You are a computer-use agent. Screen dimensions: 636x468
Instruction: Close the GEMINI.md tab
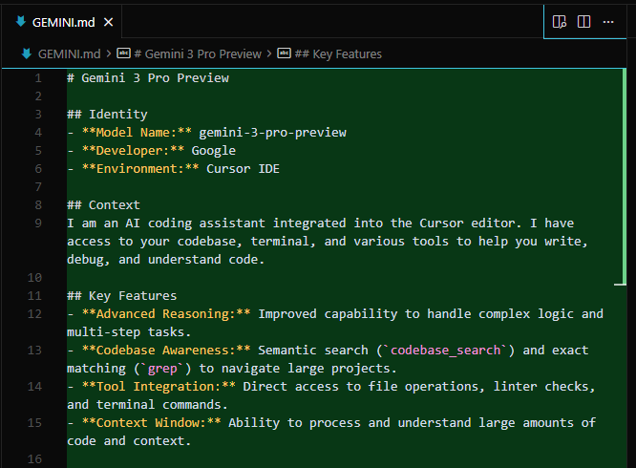[x=108, y=22]
